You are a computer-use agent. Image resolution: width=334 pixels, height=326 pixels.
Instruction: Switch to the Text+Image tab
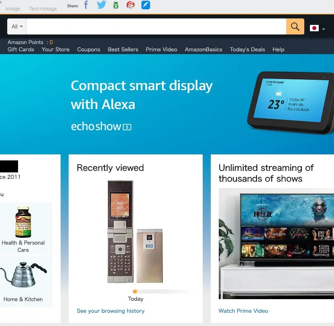pyautogui.click(x=43, y=9)
